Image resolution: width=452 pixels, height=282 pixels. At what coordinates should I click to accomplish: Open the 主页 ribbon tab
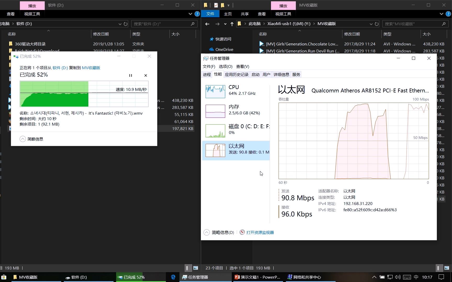[x=228, y=14]
